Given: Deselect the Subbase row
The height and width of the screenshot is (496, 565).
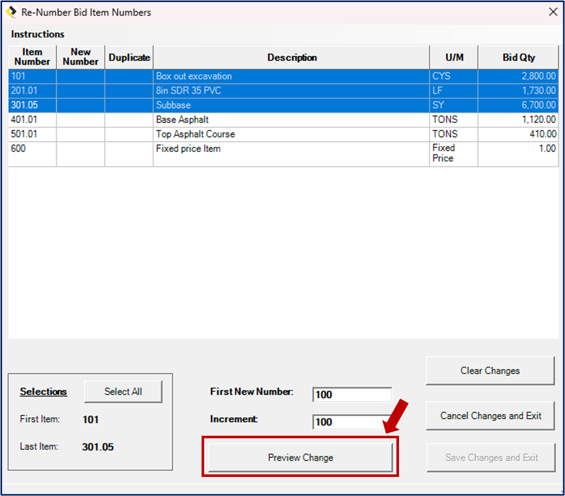Looking at the screenshot, I should [232, 105].
